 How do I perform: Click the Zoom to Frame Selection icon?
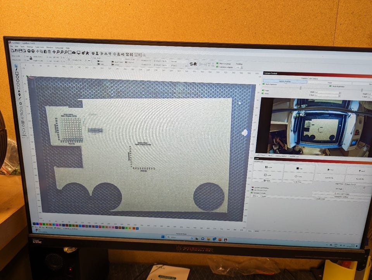(70, 52)
